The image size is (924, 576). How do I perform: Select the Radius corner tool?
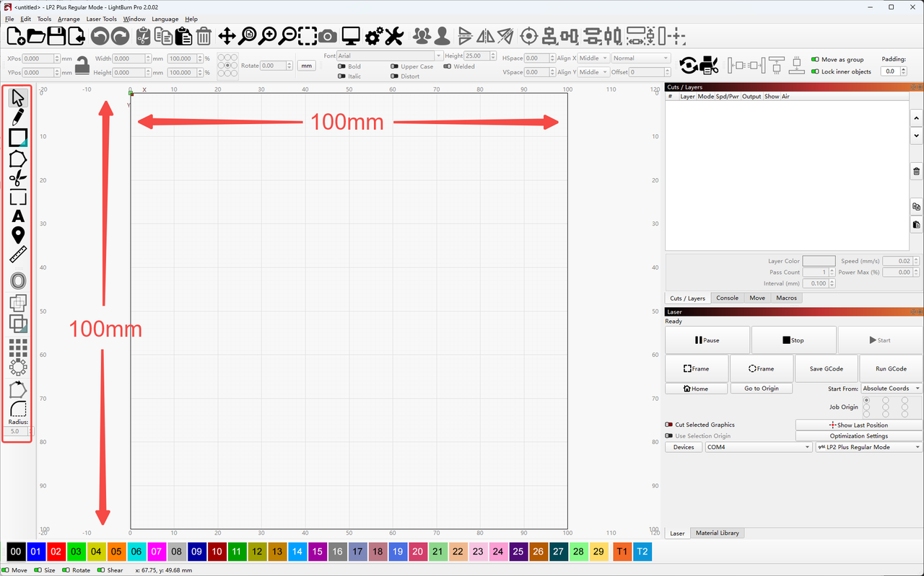pyautogui.click(x=18, y=409)
